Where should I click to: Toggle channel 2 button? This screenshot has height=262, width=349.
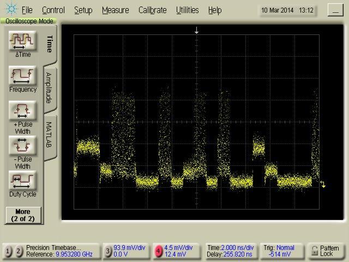tap(19, 251)
